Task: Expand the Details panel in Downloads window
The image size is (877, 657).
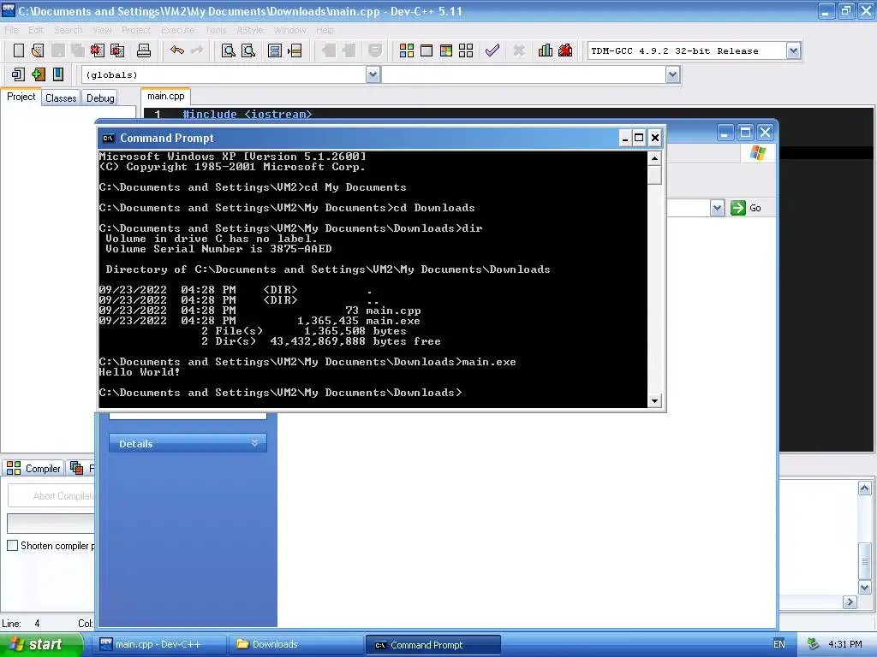Action: [254, 443]
